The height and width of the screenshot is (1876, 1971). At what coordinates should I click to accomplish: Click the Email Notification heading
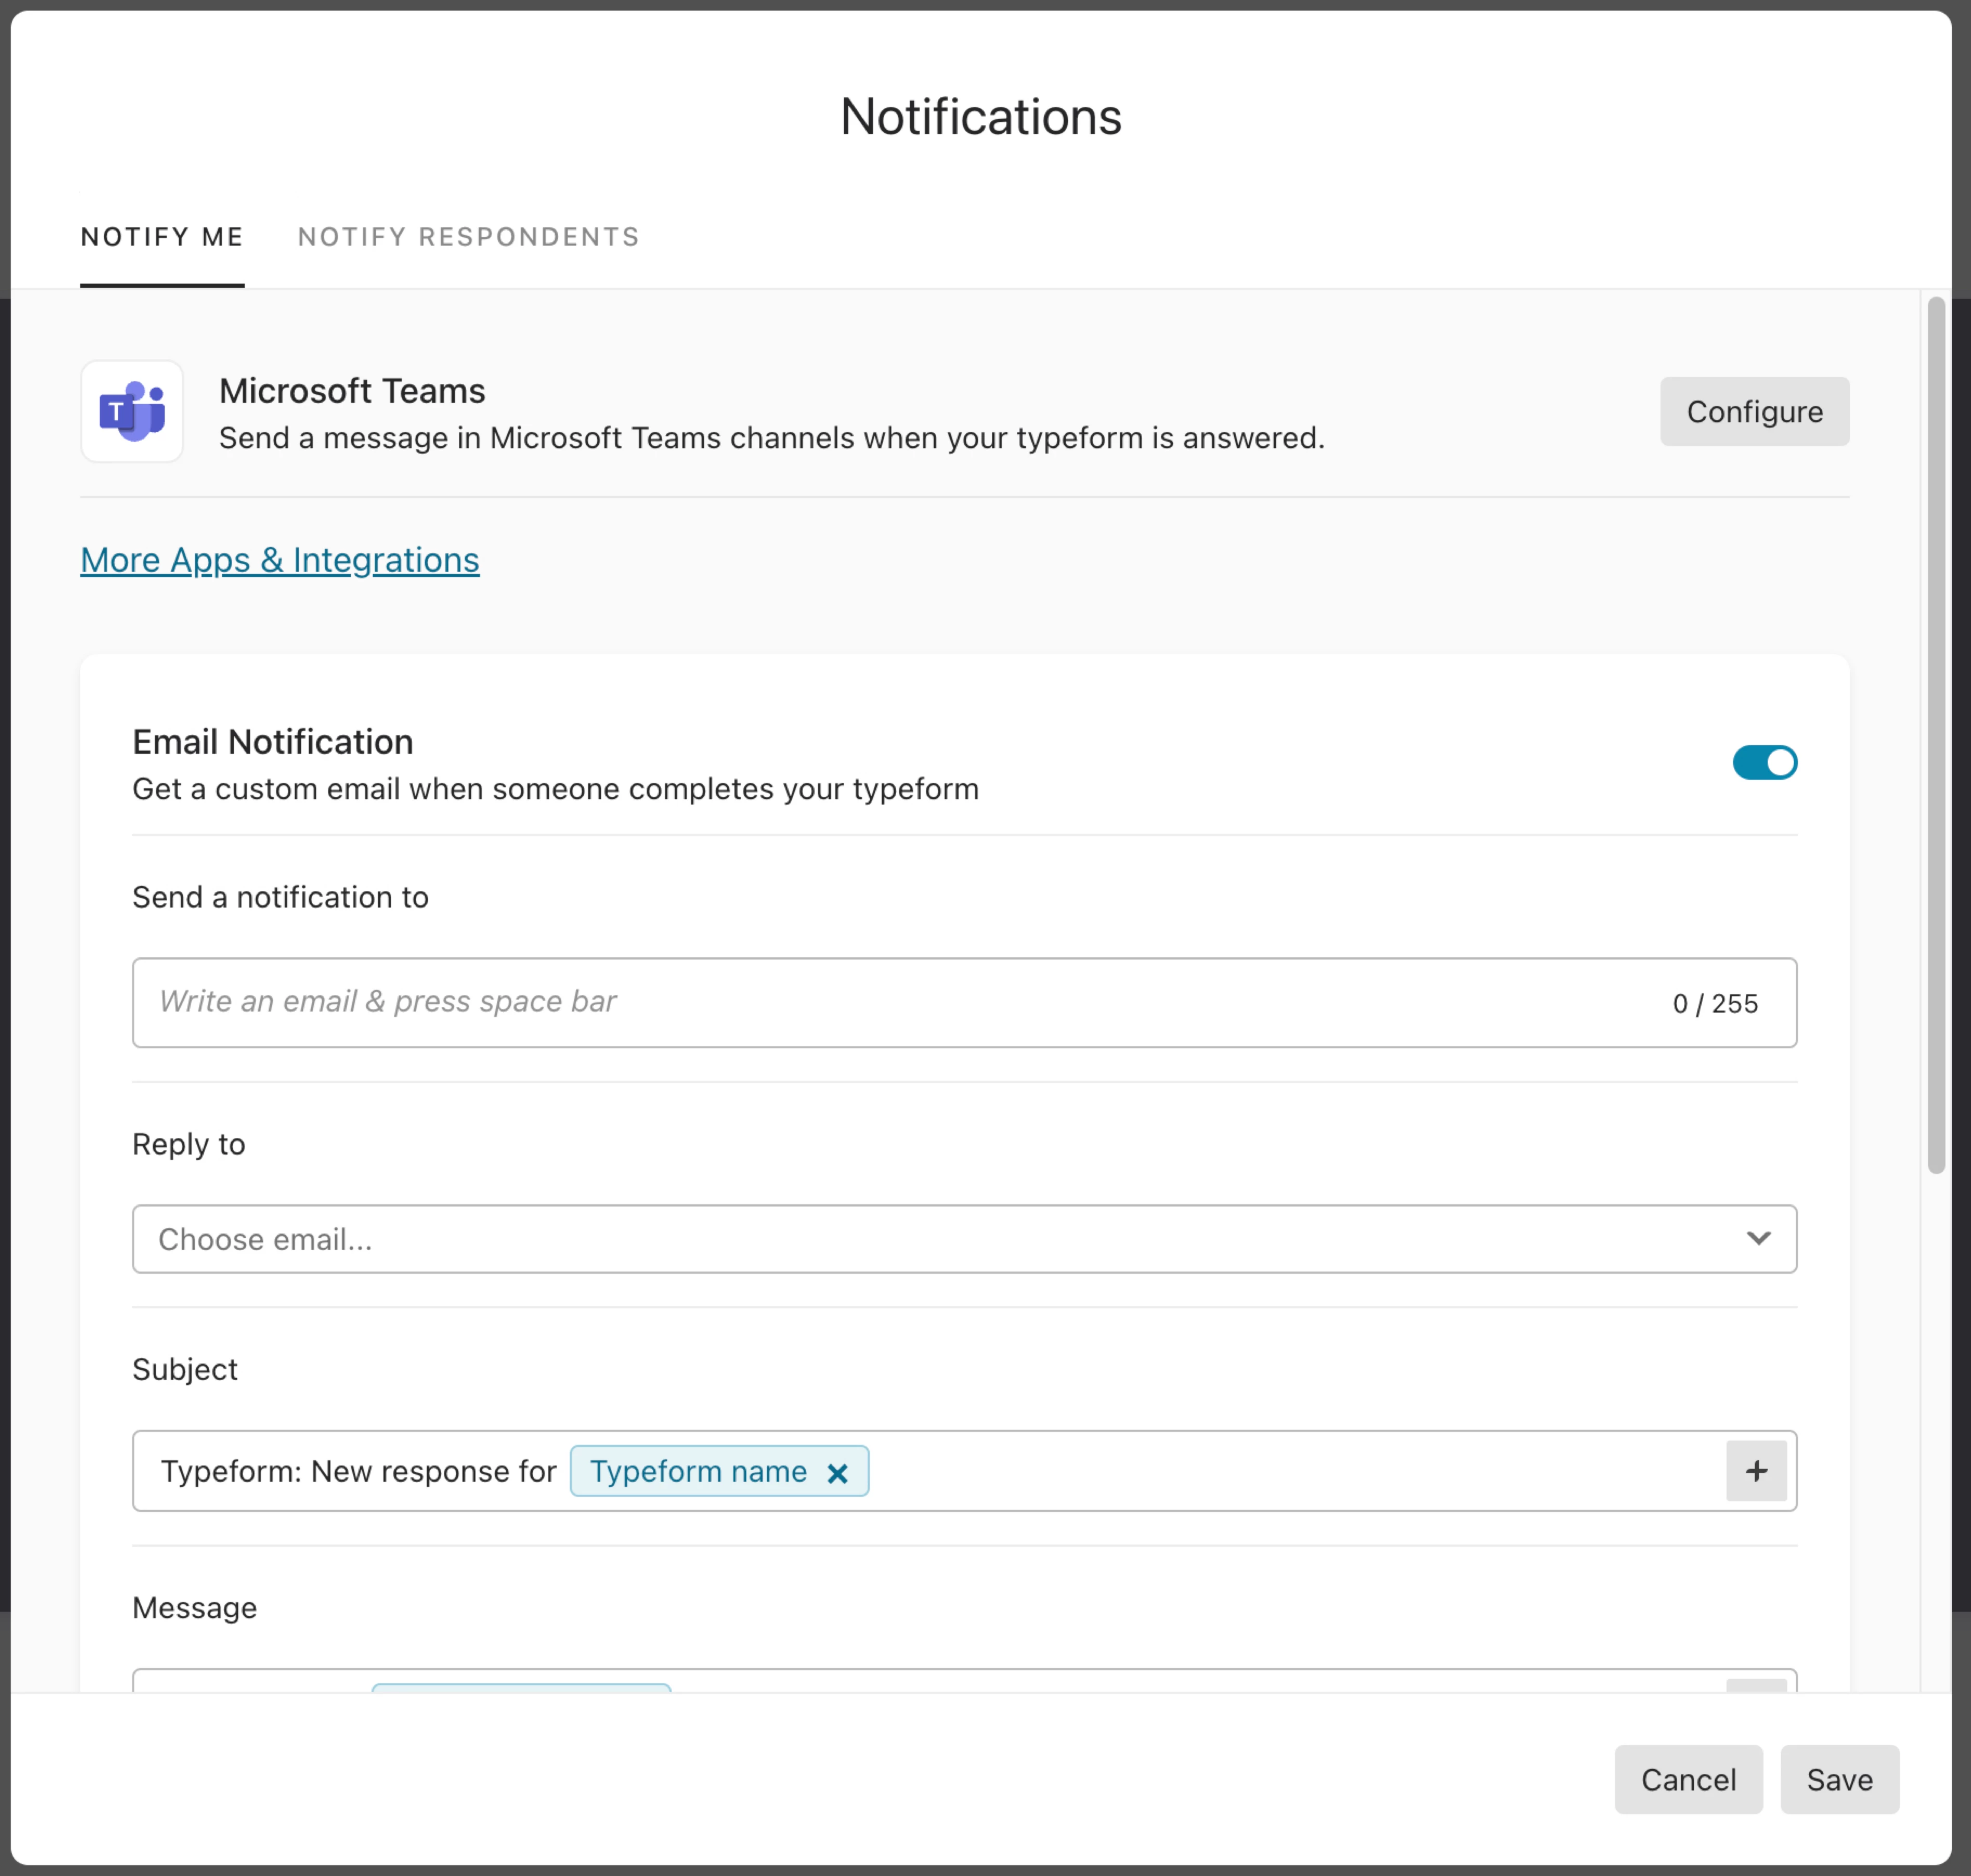pos(273,742)
